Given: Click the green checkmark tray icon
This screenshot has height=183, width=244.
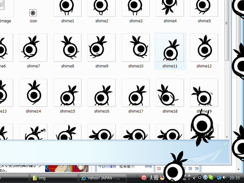Looking at the screenshot, I should pos(211,177).
